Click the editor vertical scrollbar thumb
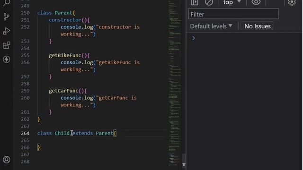303x170 pixels. click(184, 160)
